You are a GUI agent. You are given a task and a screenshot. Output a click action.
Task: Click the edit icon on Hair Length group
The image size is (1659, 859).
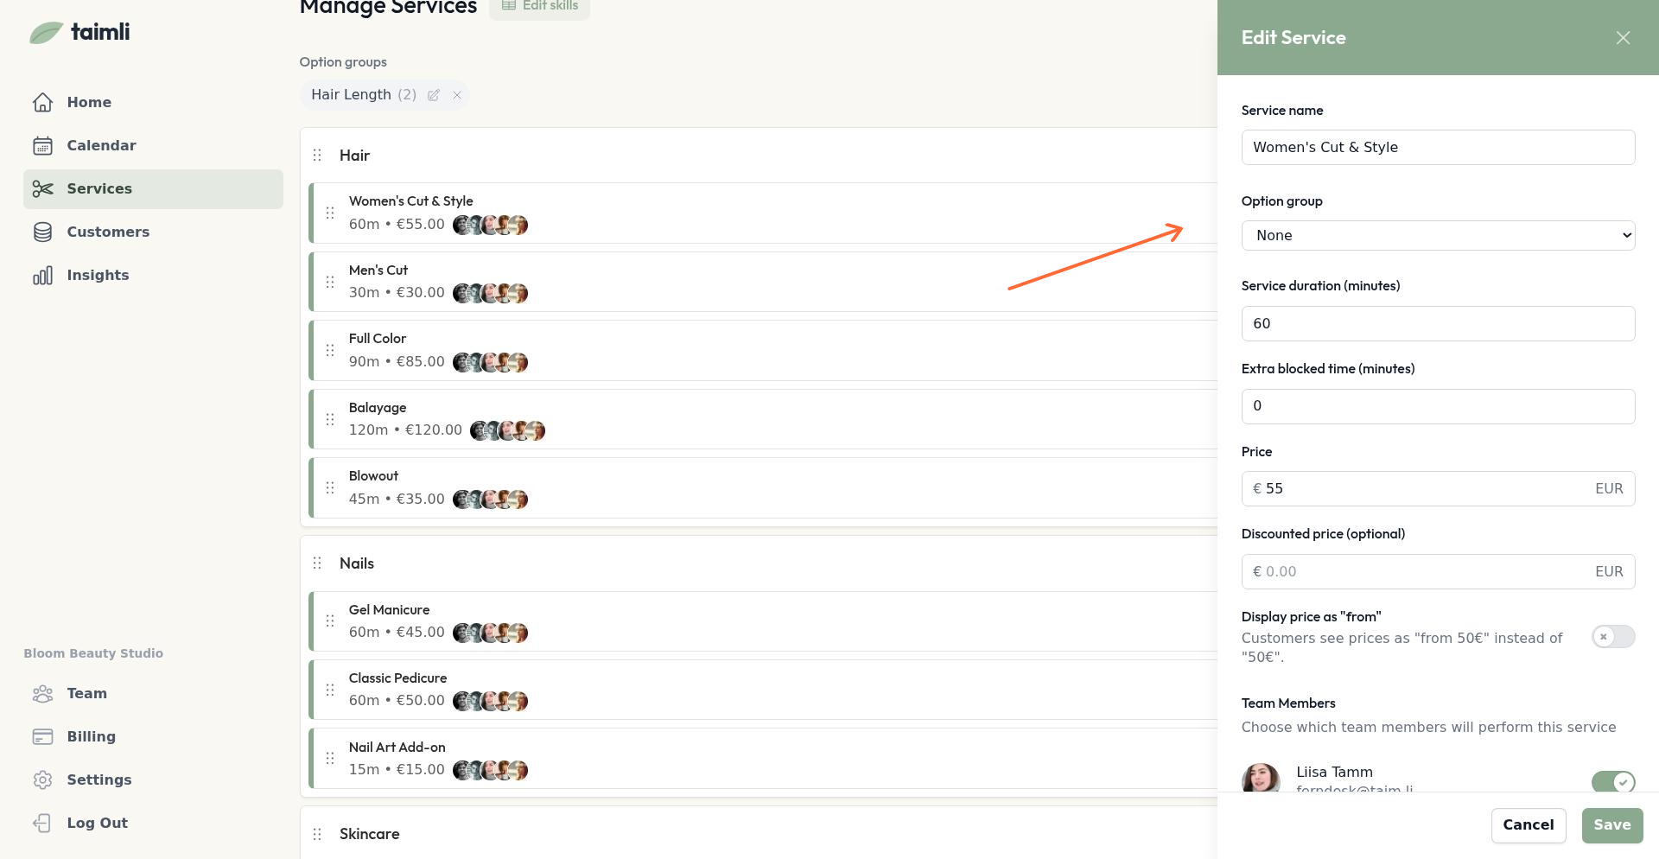[434, 95]
